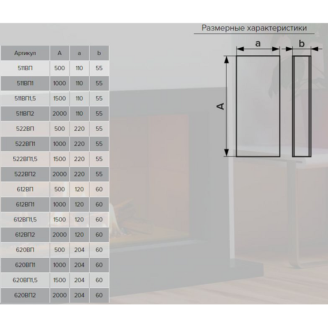
Task: Click the A dimension label on diagram
Action: 220,106
